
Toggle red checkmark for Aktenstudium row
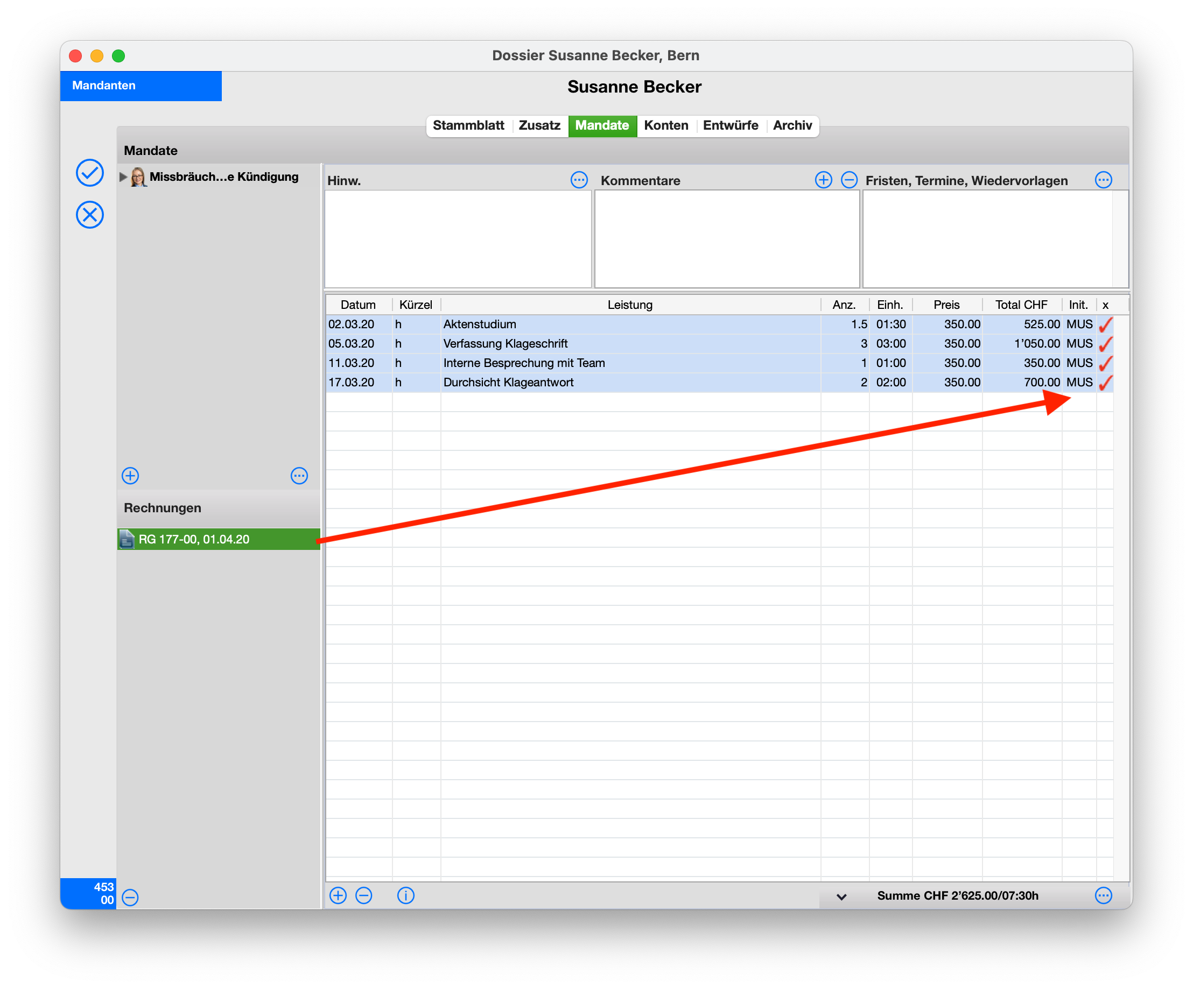1105,324
